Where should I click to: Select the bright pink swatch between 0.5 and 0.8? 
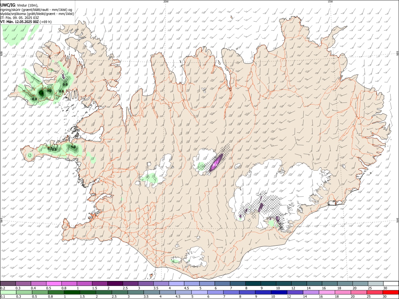coord(54,283)
